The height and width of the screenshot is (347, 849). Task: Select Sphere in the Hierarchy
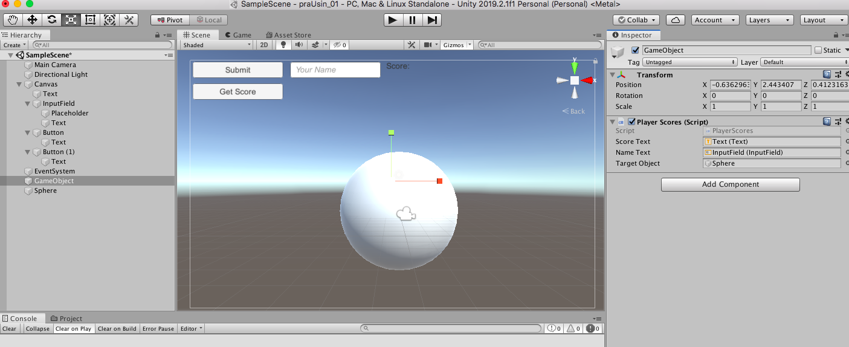coord(45,190)
